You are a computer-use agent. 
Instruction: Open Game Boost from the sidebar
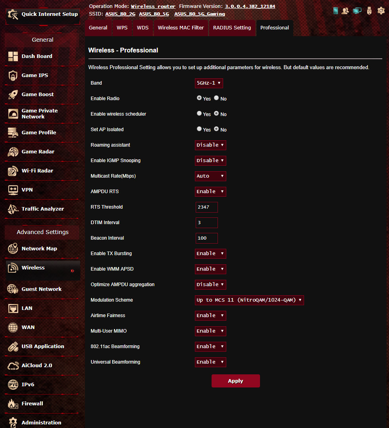click(38, 95)
